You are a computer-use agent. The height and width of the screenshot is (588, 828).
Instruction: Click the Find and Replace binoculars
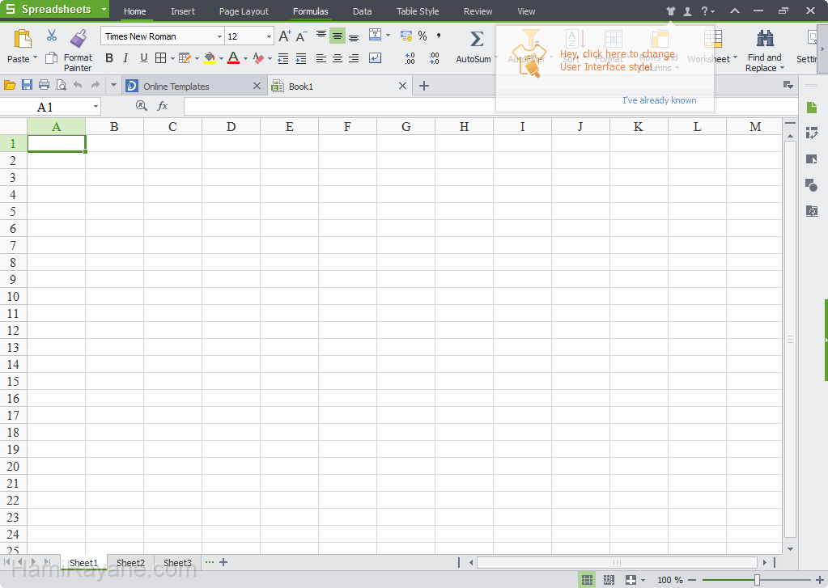pyautogui.click(x=764, y=39)
